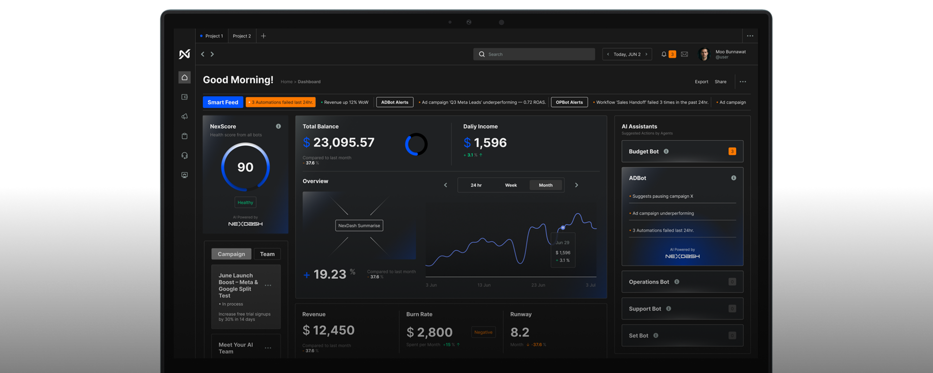Click the Set Bot info icon

(656, 336)
